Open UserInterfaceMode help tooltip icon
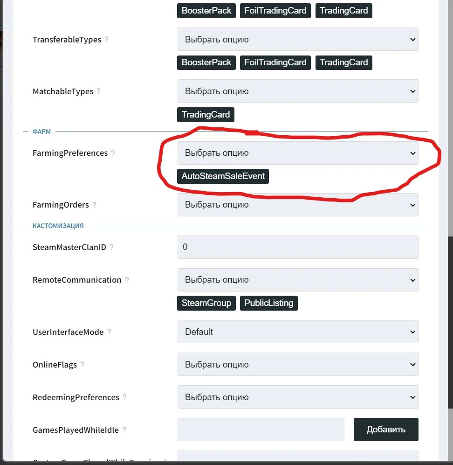Image resolution: width=453 pixels, height=465 pixels. tap(109, 332)
